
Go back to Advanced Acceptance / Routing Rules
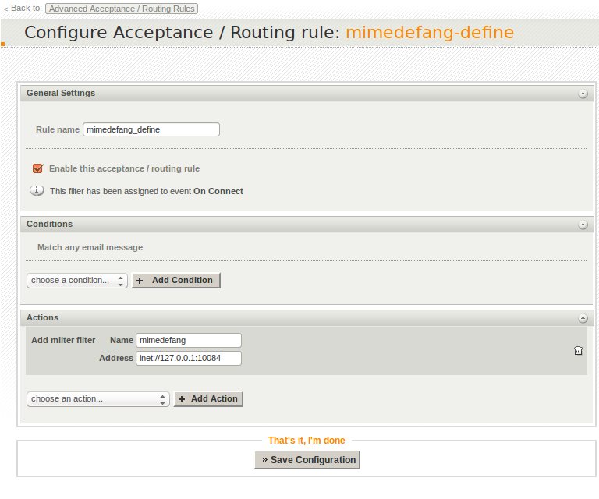point(122,9)
